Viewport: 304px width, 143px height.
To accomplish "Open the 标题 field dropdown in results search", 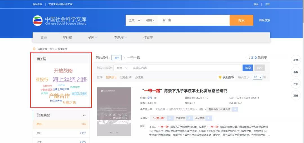I will (x=122, y=68).
